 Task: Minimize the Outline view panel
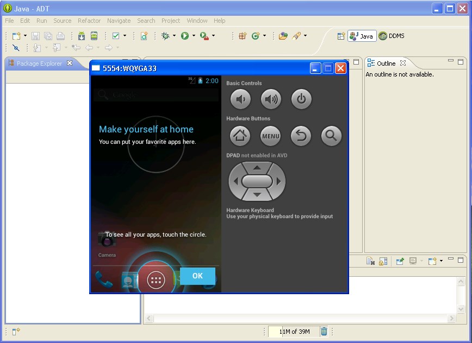pos(451,61)
